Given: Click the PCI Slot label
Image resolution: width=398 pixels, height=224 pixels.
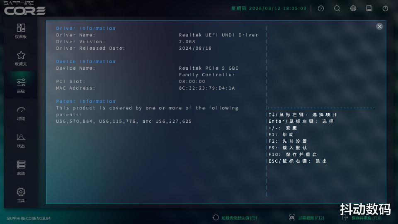Looking at the screenshot, I should (71, 82).
